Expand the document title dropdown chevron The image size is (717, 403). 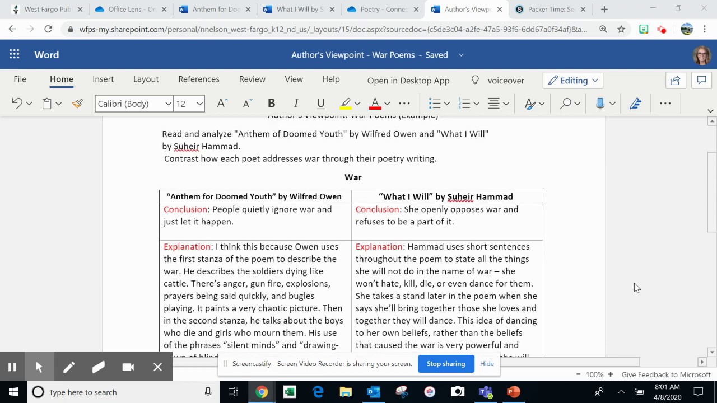click(461, 55)
